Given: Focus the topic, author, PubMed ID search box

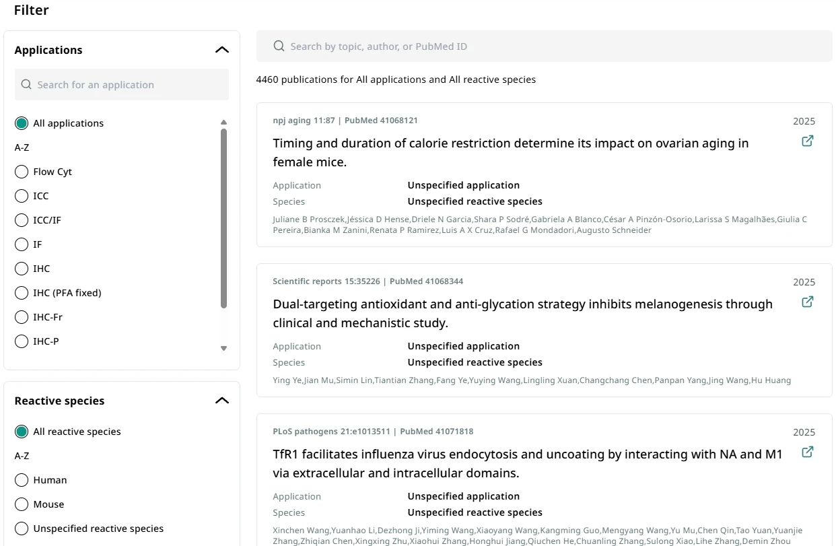Looking at the screenshot, I should click(552, 46).
